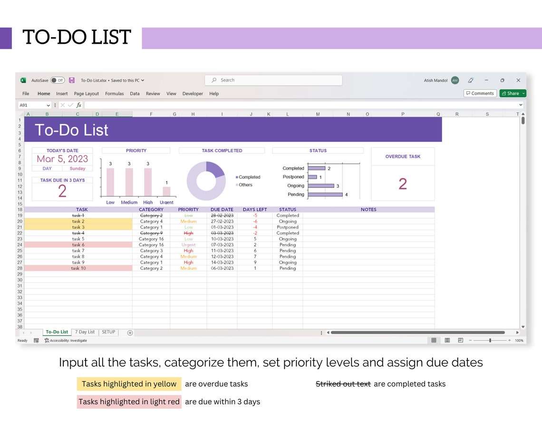Open Page Break Preview from status bar
Screen dimensions: 542x431
pos(460,340)
